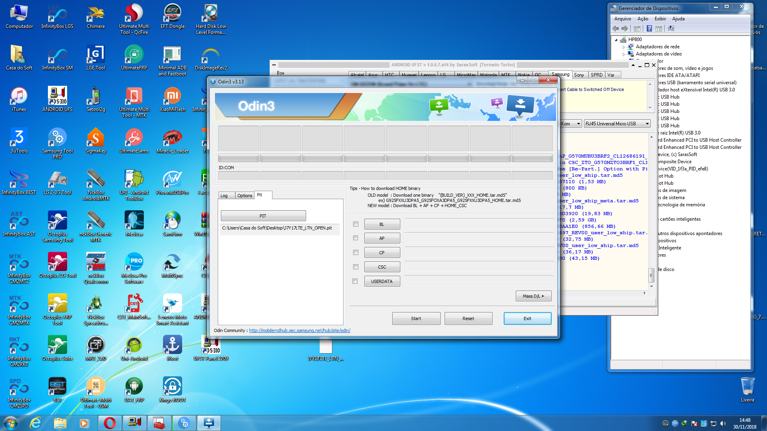Launch the ANDROID UFS shortcut
The width and height of the screenshot is (767, 431).
(58, 100)
